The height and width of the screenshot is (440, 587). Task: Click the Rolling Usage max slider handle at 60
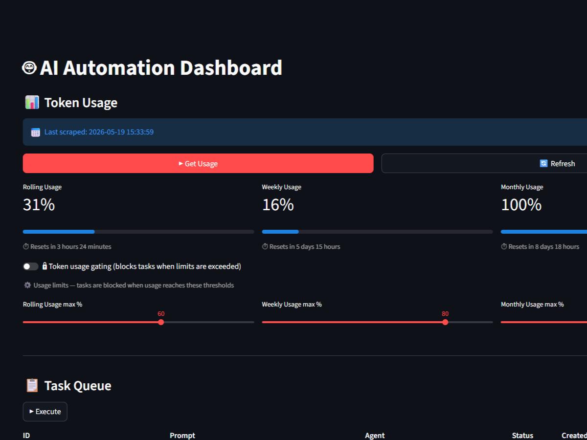pos(161,322)
